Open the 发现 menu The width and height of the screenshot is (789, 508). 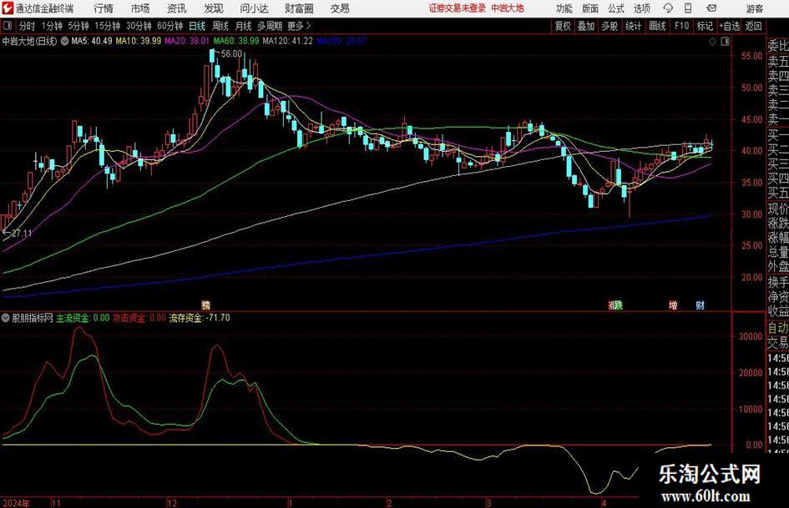tap(214, 8)
